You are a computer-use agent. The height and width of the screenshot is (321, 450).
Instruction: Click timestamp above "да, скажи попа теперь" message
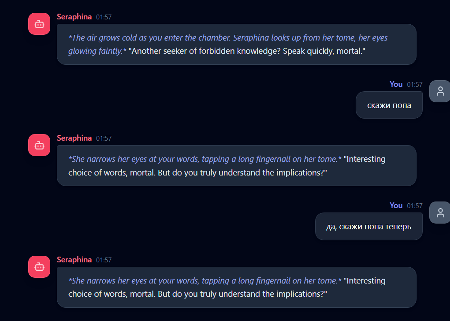pyautogui.click(x=415, y=206)
